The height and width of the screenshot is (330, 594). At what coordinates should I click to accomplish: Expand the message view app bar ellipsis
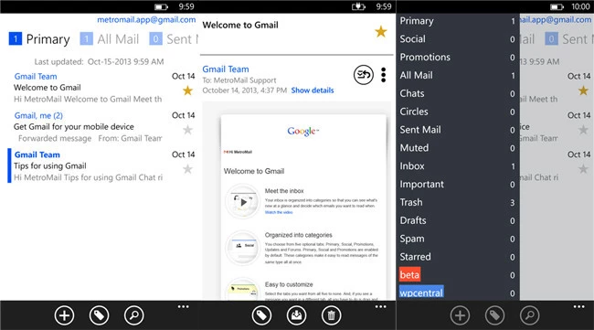click(x=381, y=306)
